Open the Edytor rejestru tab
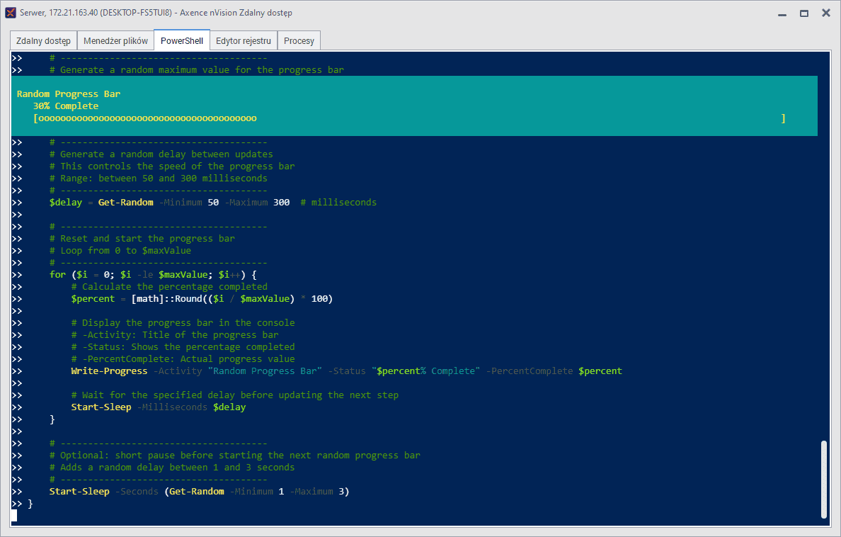This screenshot has width=841, height=537. pyautogui.click(x=244, y=41)
